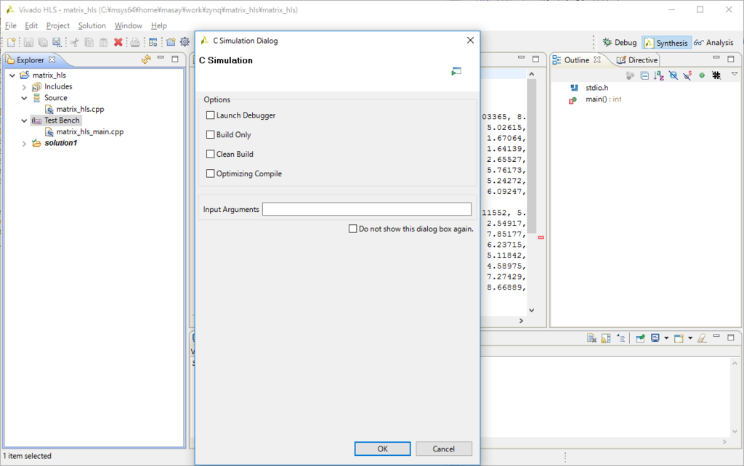Switch to the Debug perspective
Image resolution: width=744 pixels, height=466 pixels.
point(620,43)
